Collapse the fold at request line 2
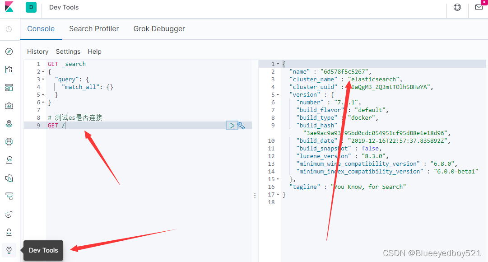The height and width of the screenshot is (262, 488). click(43, 72)
